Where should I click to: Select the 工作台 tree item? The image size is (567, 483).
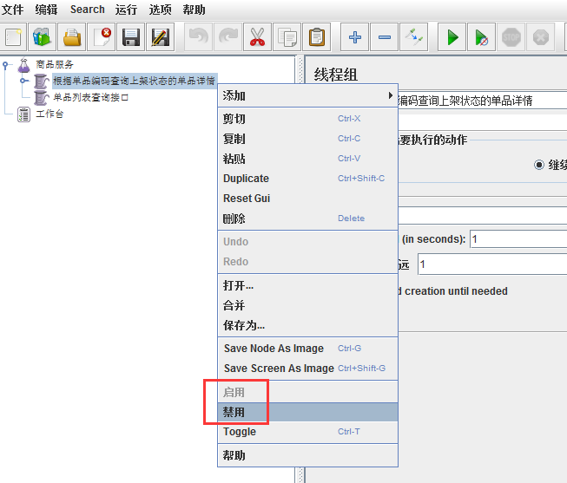[49, 114]
